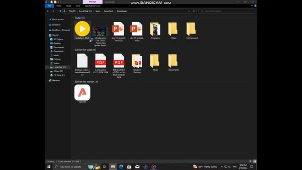
Task: Select OneDrive - Personal in navigation pane
Action: pos(61,30)
